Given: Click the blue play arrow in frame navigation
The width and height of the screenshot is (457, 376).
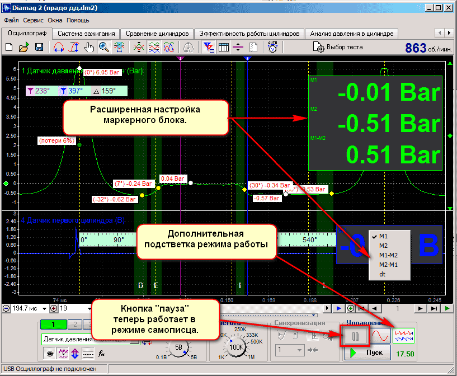Looking at the screenshot, I should (338, 308).
